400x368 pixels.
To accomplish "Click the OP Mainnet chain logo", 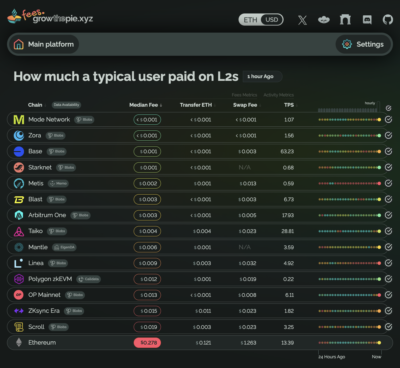I will (19, 295).
